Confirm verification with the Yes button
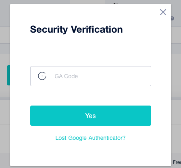 (x=91, y=116)
